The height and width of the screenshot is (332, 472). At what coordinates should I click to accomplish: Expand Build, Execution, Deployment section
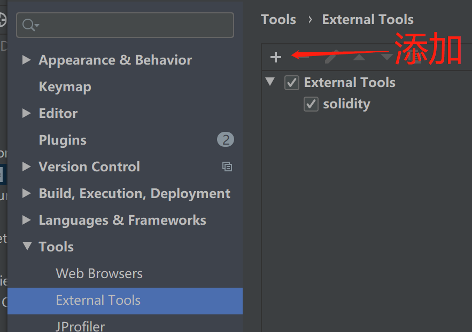pos(26,193)
